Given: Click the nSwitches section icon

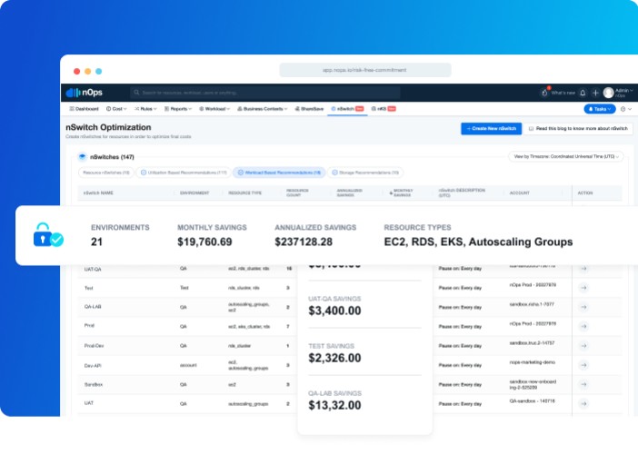Looking at the screenshot, I should (82, 157).
